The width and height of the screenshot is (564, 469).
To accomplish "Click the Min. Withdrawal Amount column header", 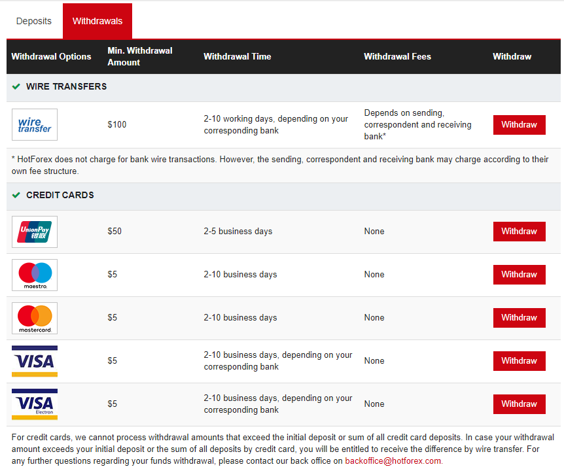I will (140, 56).
